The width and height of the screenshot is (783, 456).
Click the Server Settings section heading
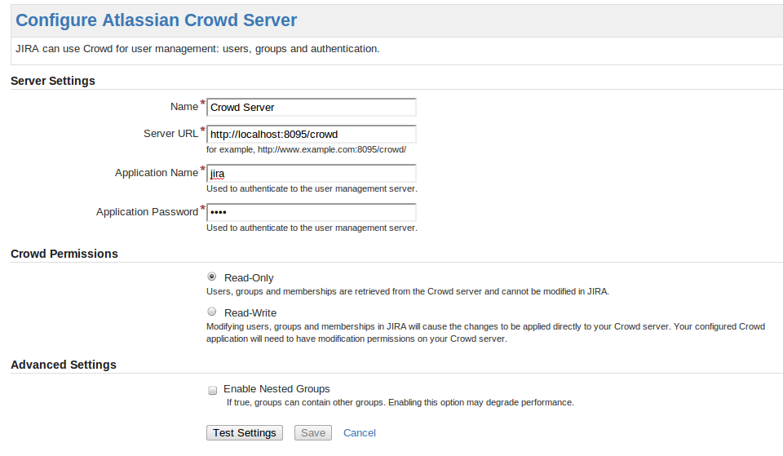[x=53, y=81]
